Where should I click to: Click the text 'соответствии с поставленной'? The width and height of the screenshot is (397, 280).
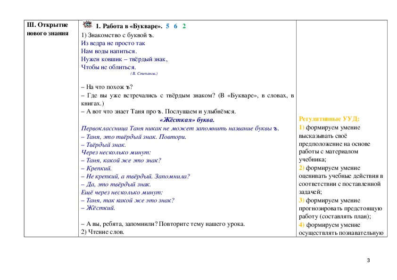[x=340, y=184]
